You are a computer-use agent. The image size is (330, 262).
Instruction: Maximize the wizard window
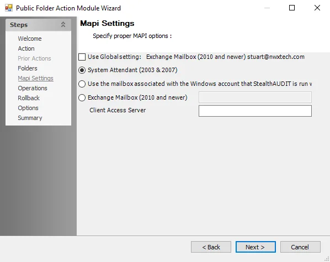pyautogui.click(x=292, y=8)
